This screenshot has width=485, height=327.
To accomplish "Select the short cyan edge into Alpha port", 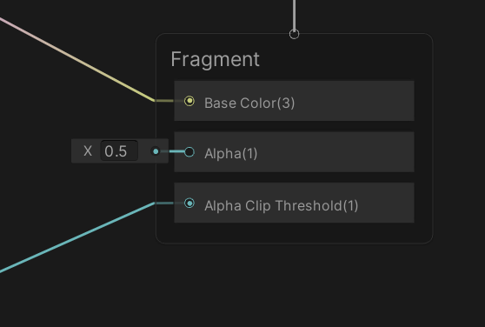I will point(176,151).
